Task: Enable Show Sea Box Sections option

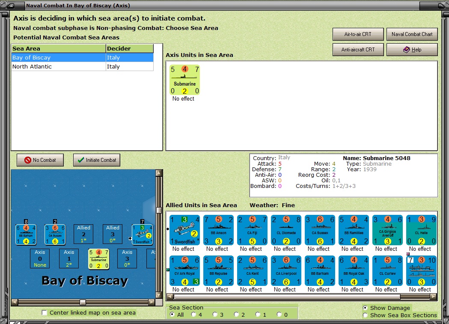Action: pos(365,315)
